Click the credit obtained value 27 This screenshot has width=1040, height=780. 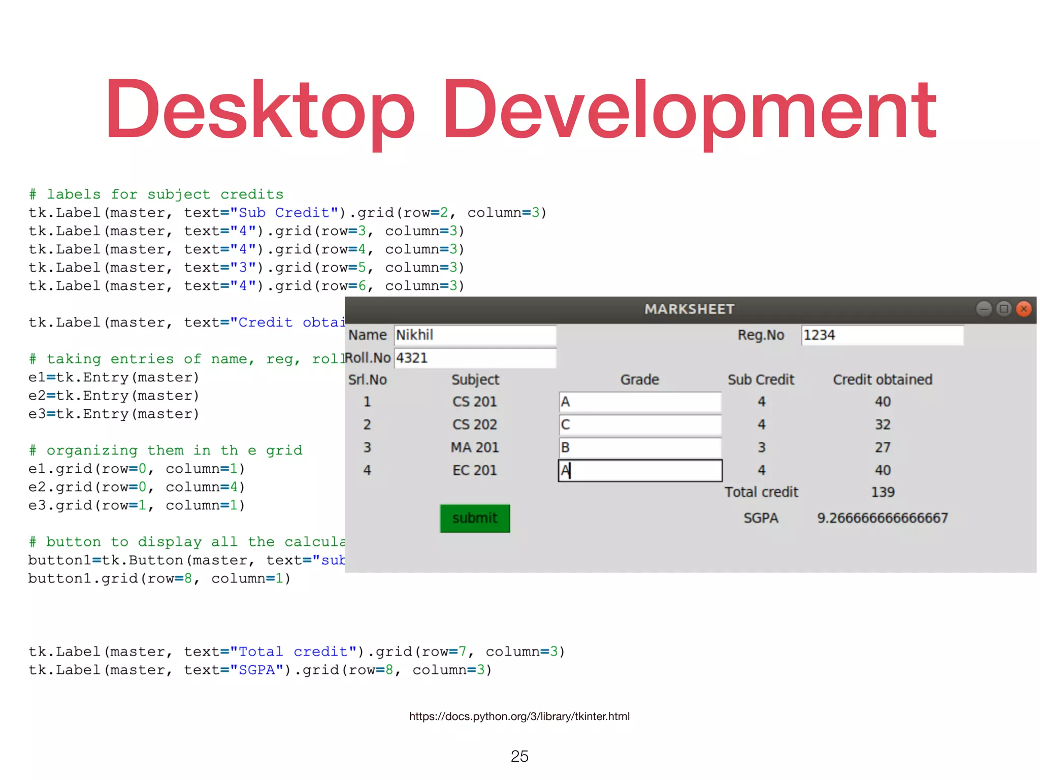883,447
